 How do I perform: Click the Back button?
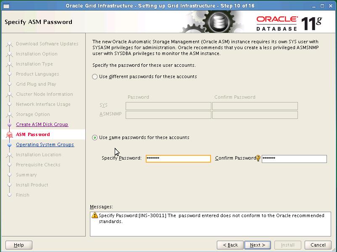230,245
